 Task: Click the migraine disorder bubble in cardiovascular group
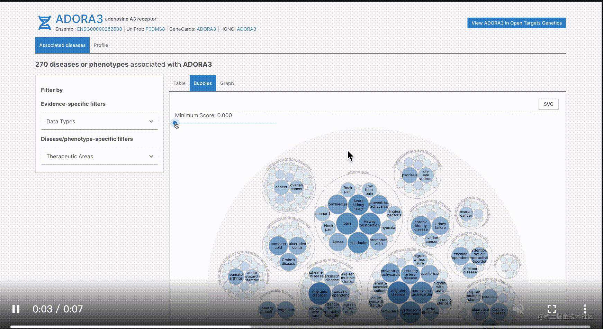(398, 292)
